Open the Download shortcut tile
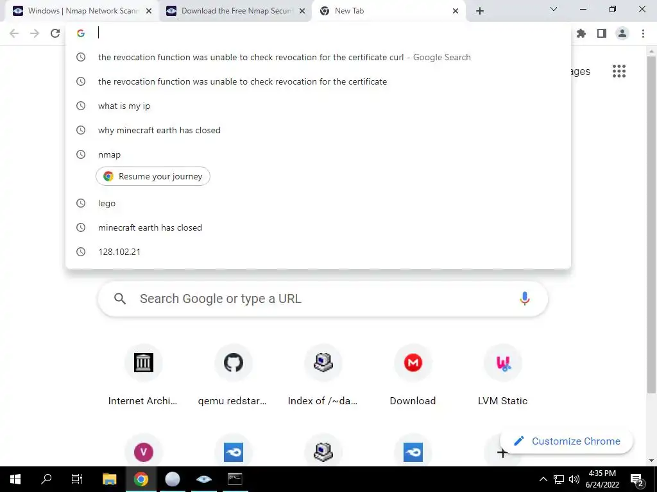657x492 pixels. pos(413,375)
